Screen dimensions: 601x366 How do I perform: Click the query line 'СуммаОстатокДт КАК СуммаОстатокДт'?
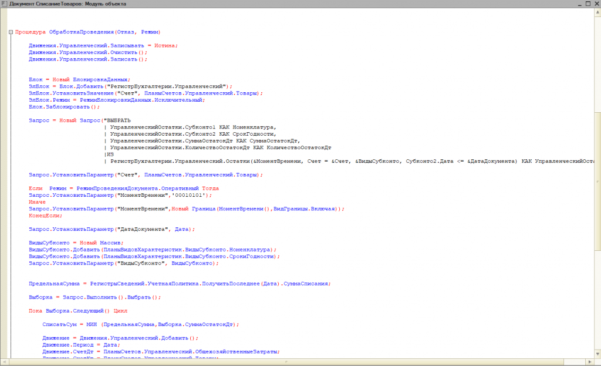[202, 141]
